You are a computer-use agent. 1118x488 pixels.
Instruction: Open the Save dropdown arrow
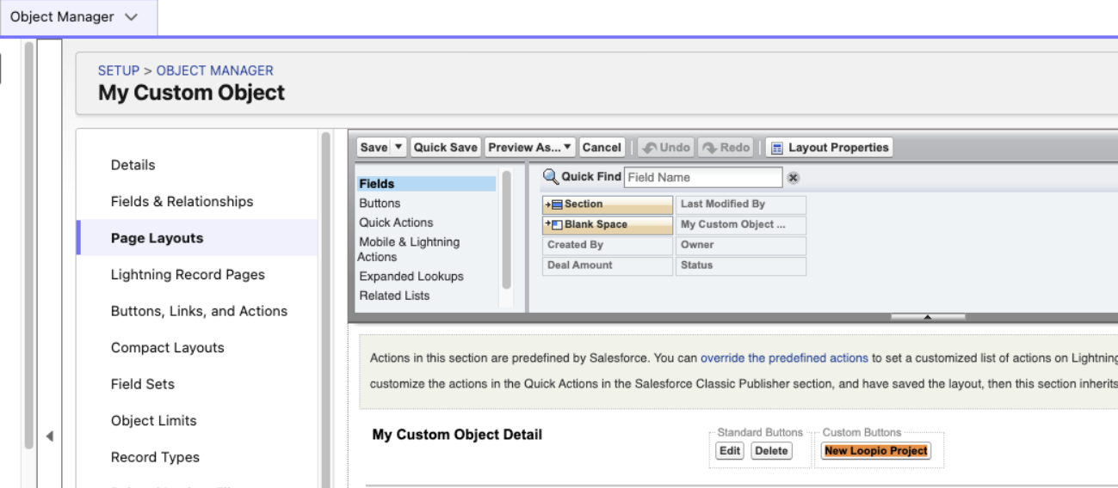(398, 148)
